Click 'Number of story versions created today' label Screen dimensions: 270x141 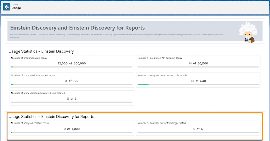33,75
